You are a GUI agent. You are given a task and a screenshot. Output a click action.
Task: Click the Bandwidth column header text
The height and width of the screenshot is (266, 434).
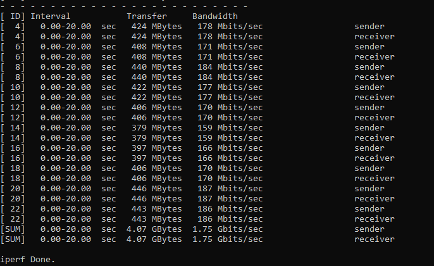pyautogui.click(x=215, y=16)
